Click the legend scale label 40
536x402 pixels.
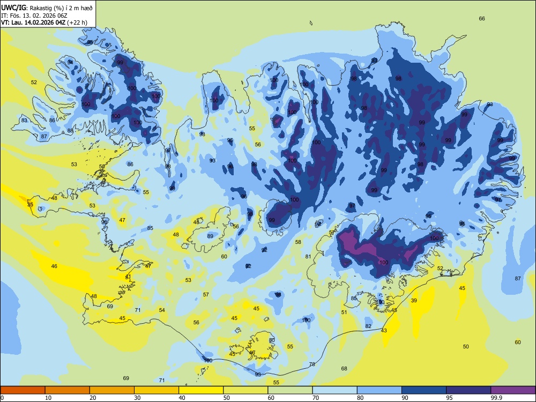pos(182,398)
